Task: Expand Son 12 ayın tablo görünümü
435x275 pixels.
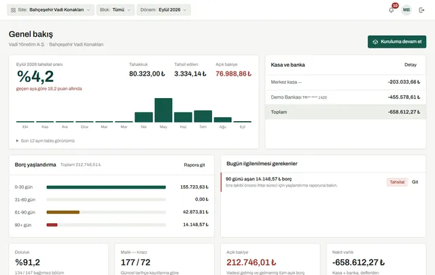Action: click(x=46, y=141)
